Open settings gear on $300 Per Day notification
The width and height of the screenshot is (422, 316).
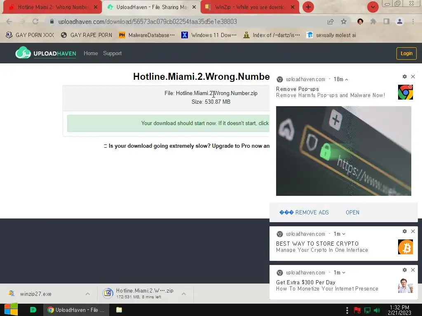(x=405, y=270)
